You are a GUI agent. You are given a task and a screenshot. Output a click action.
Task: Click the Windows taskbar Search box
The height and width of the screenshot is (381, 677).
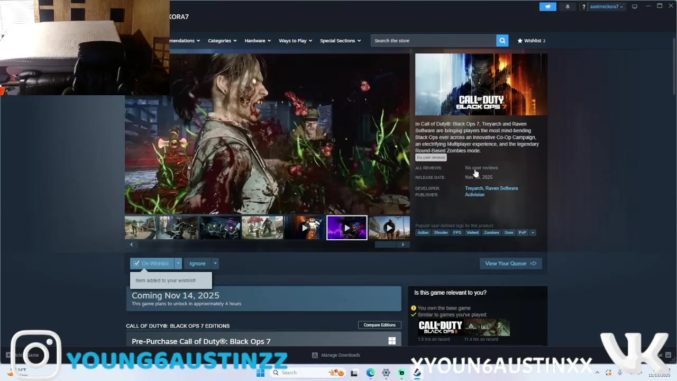pyautogui.click(x=307, y=373)
